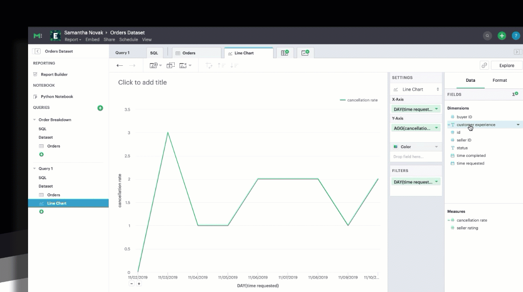Viewport: 523px width, 292px height.
Task: Switch to the Format tab
Action: pyautogui.click(x=499, y=80)
